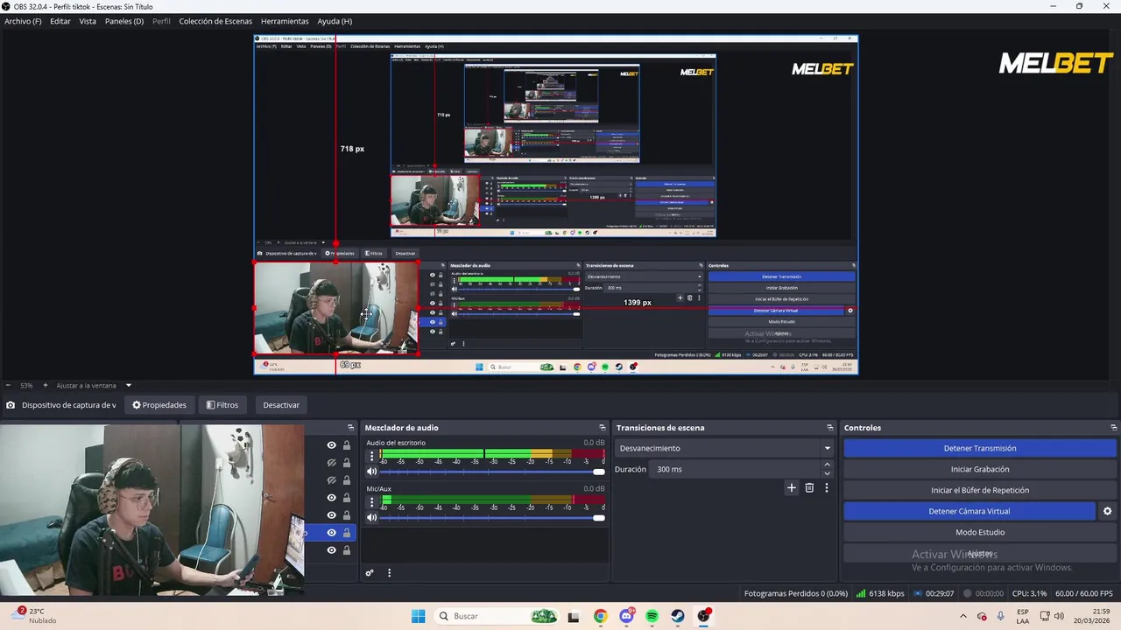Image resolution: width=1121 pixels, height=630 pixels.
Task: Click Iniciar el Búfer de Repetición
Action: click(980, 490)
